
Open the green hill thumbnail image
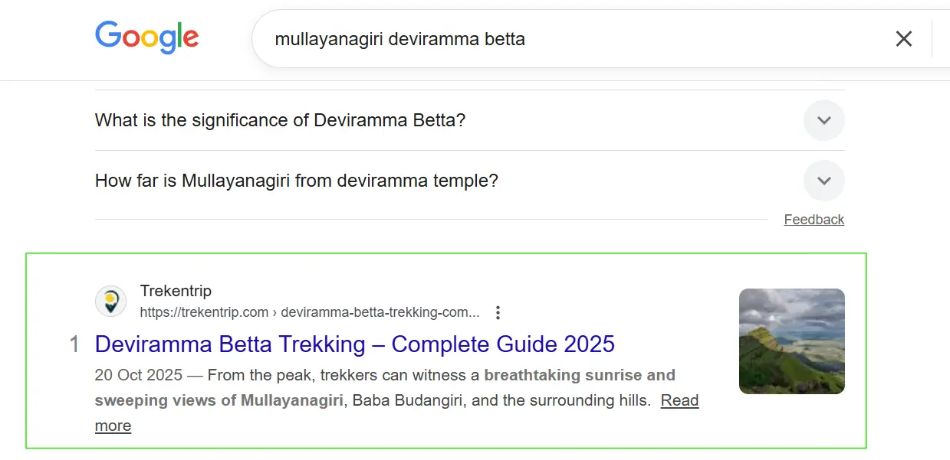coord(791,341)
